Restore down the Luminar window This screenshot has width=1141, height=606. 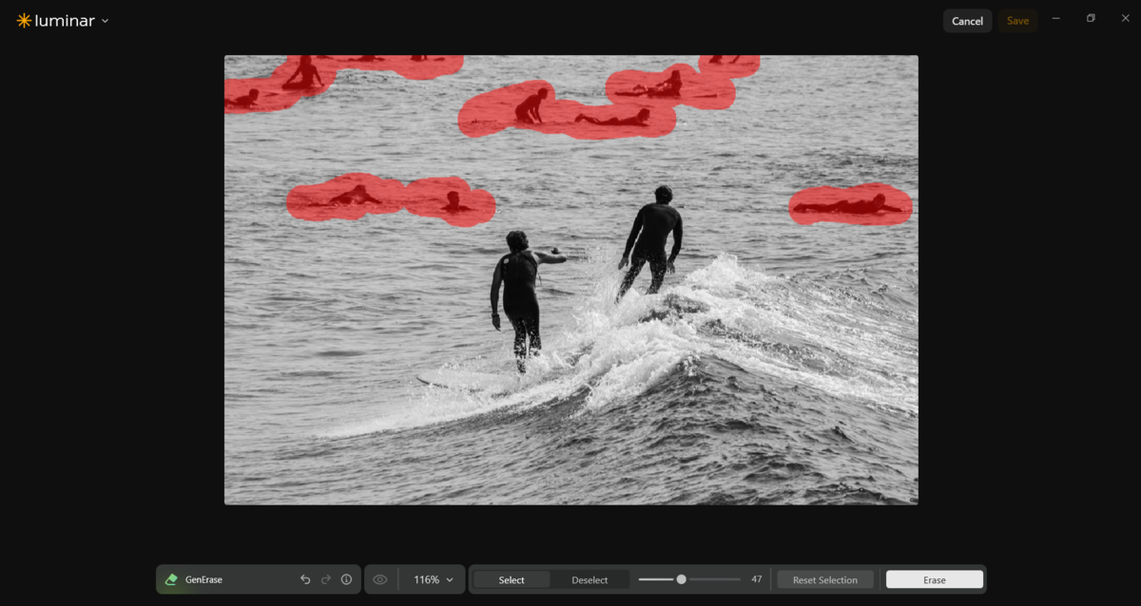1091,18
